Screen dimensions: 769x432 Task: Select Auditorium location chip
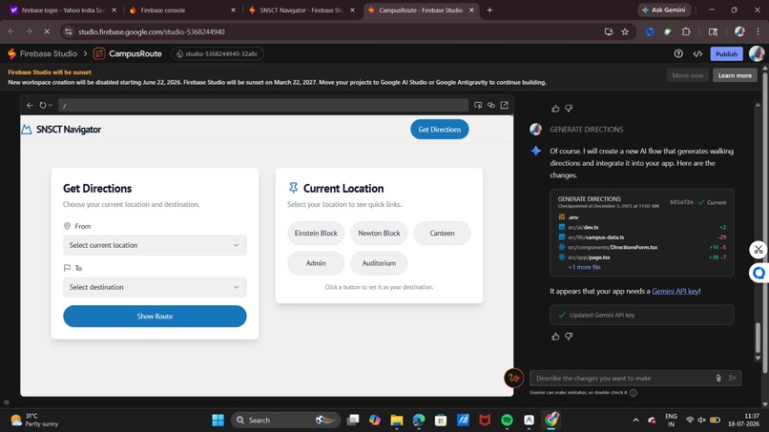pyautogui.click(x=379, y=263)
